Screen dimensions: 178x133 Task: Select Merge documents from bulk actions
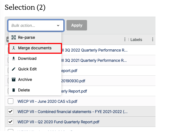tap(35, 48)
